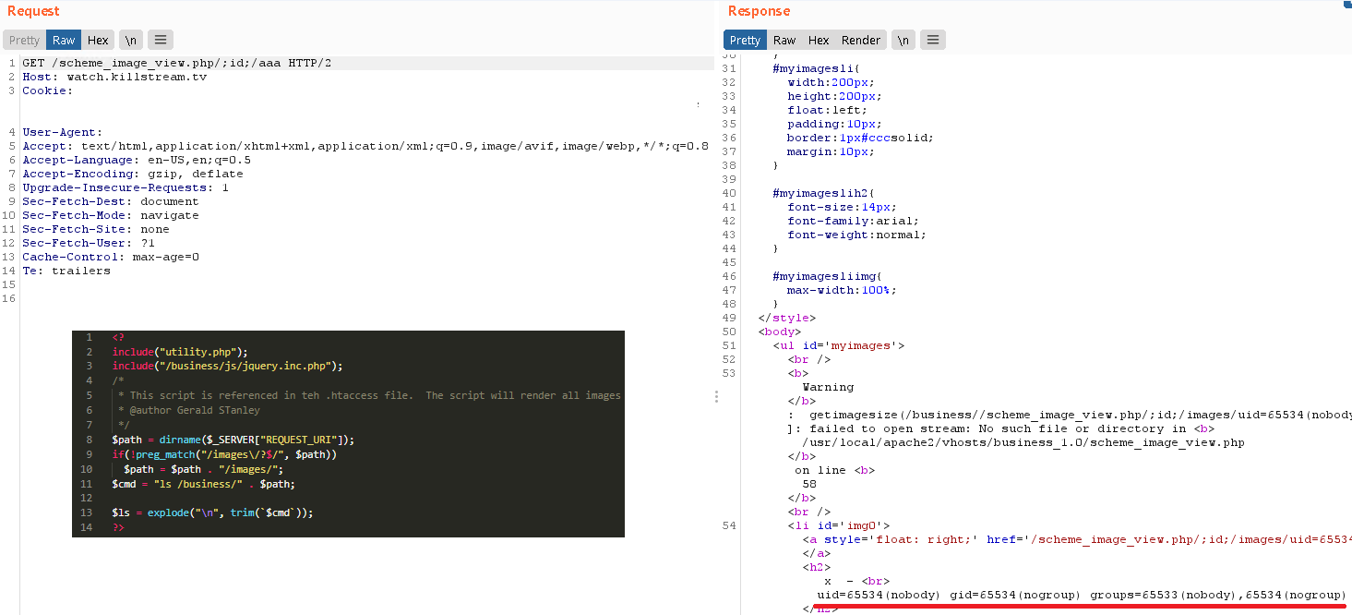Switch Request view to Pretty tab

[25, 40]
